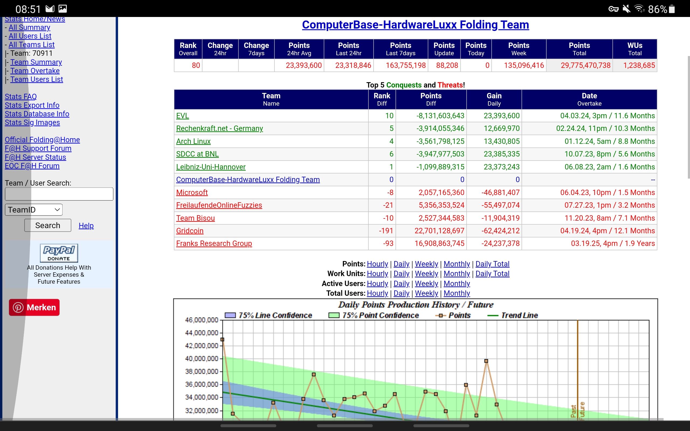690x431 pixels.
Task: Open the TeamID search type dropdown
Action: tap(34, 210)
